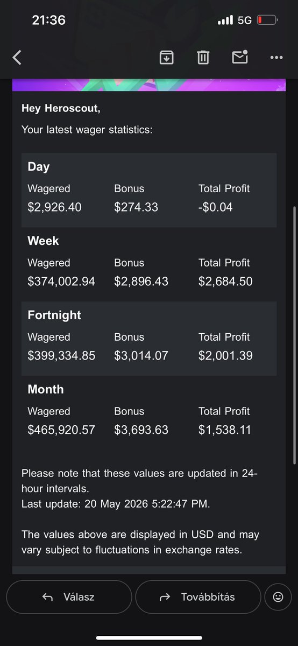
Task: Tap the 21:36 clock in status bar
Action: coord(48,20)
